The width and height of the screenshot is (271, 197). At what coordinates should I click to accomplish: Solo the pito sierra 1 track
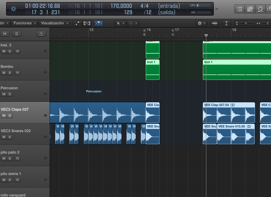tap(10, 180)
